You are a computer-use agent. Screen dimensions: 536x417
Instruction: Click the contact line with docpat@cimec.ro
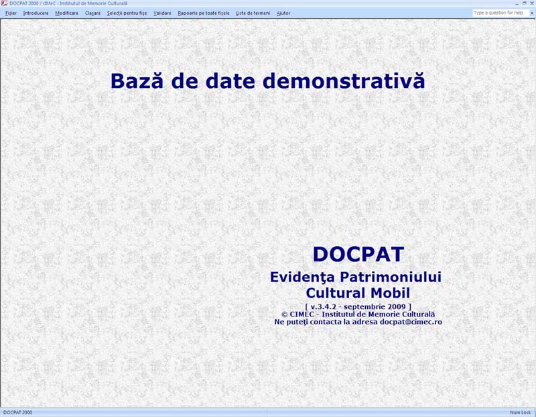[x=358, y=322]
